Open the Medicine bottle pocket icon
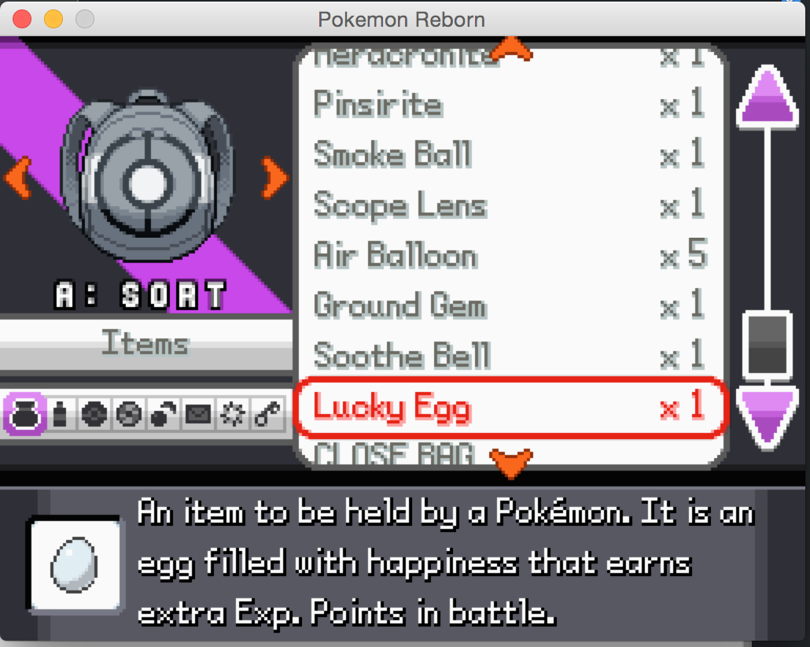The height and width of the screenshot is (647, 810). click(x=60, y=414)
